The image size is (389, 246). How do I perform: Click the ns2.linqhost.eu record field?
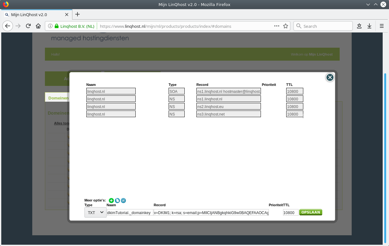(x=229, y=106)
